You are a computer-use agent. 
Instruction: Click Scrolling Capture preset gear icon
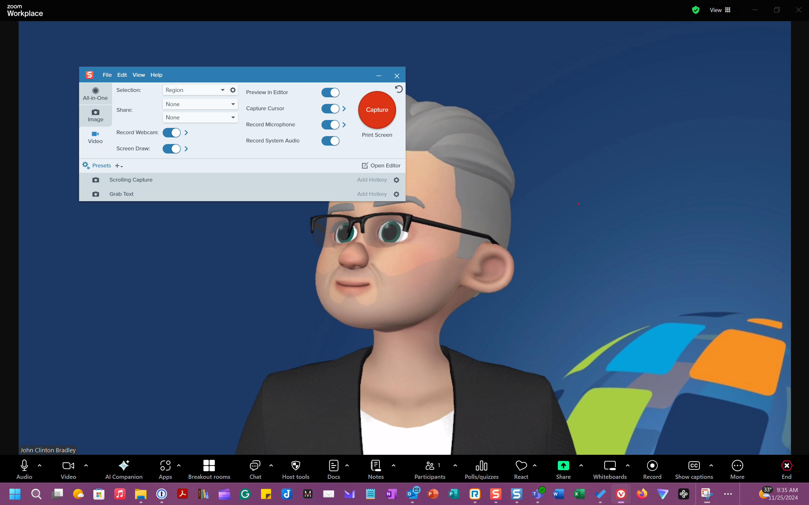(396, 180)
